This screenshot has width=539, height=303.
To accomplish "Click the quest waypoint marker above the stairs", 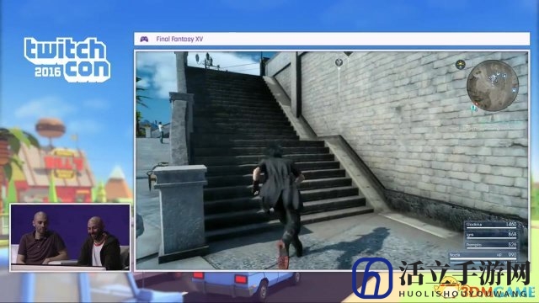I will [x=339, y=63].
